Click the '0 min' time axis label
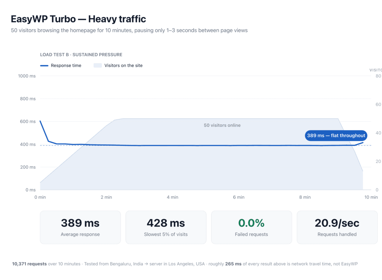The height and width of the screenshot is (280, 382). [x=40, y=197]
